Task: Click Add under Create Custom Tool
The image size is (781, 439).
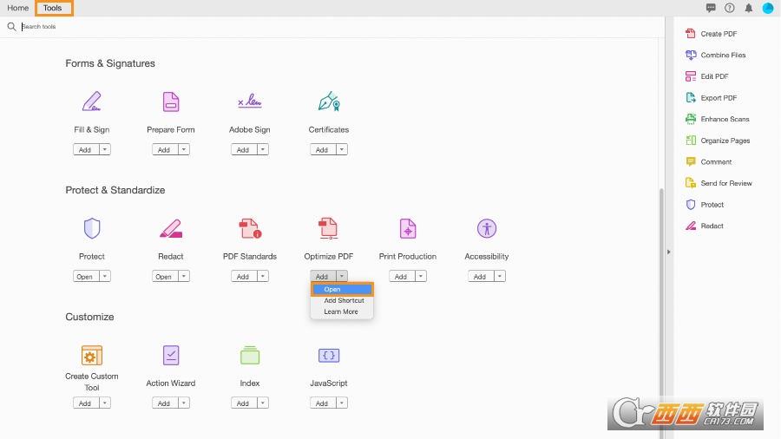Action: click(x=86, y=403)
